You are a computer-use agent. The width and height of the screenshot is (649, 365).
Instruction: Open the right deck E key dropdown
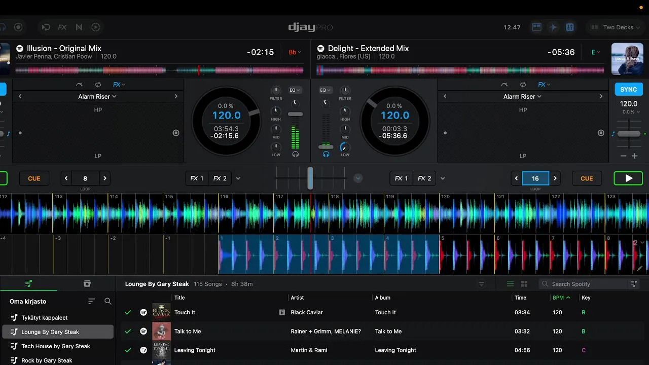pos(595,52)
